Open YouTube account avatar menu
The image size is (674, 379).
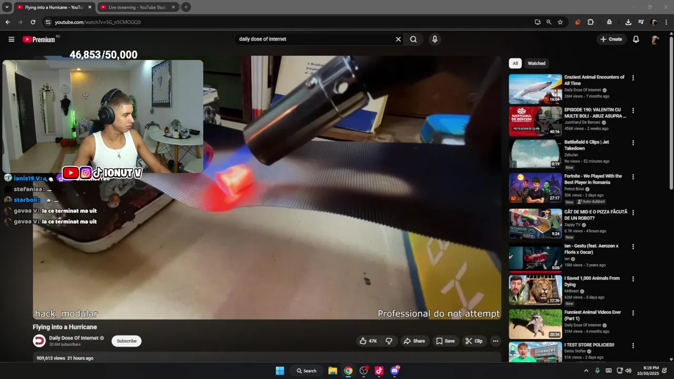point(655,39)
